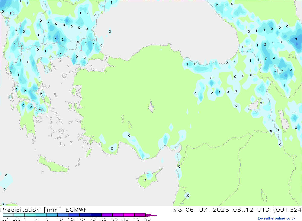The height and width of the screenshot is (221, 302).
Task: Click the 10–15 mm blue legend swatch
Action: pos(63,215)
